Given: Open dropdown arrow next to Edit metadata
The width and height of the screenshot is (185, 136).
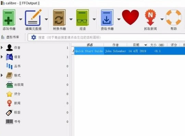Looking at the screenshot, I should (x=46, y=19).
